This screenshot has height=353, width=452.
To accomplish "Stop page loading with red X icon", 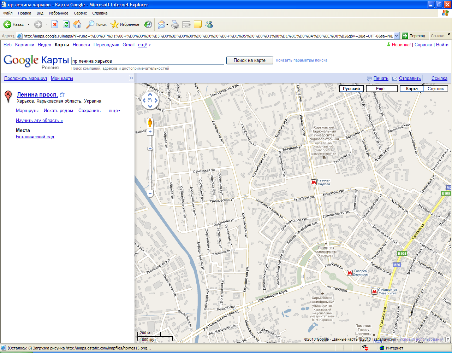I will coord(55,24).
